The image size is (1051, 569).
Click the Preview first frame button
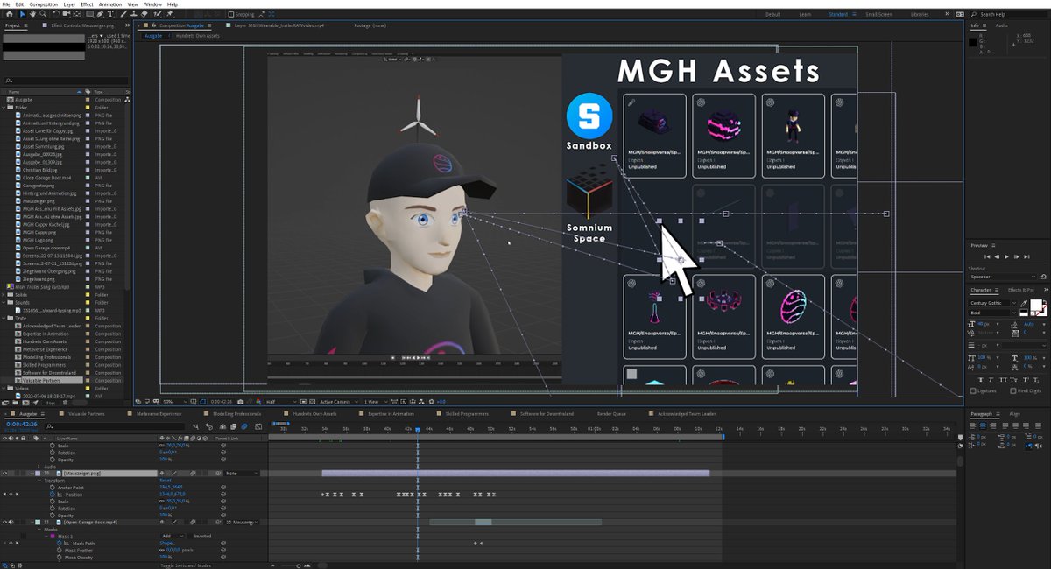[x=987, y=256]
